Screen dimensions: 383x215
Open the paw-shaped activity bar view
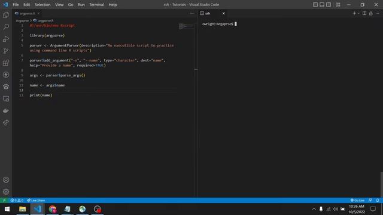tap(6, 87)
